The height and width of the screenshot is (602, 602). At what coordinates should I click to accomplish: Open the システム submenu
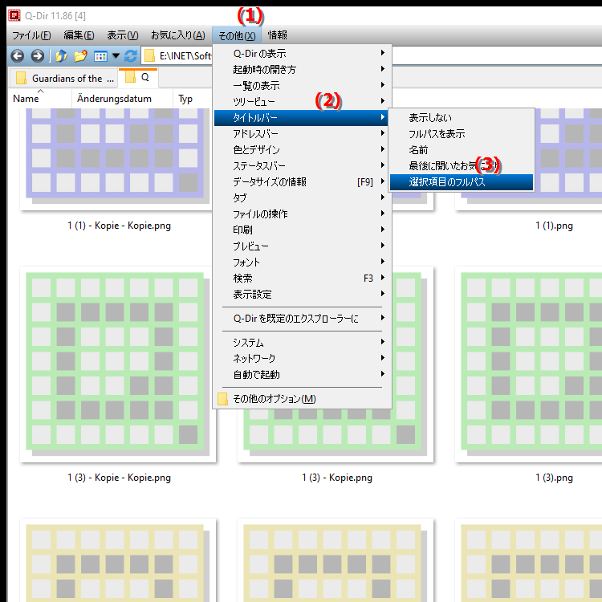pyautogui.click(x=302, y=343)
